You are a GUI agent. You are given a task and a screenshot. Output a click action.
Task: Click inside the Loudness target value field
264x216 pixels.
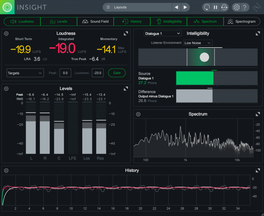click(x=98, y=73)
